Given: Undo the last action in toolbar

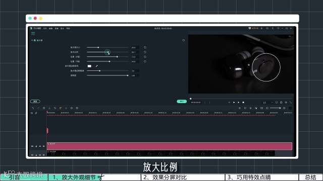Looking at the screenshot, I should tap(33, 108).
